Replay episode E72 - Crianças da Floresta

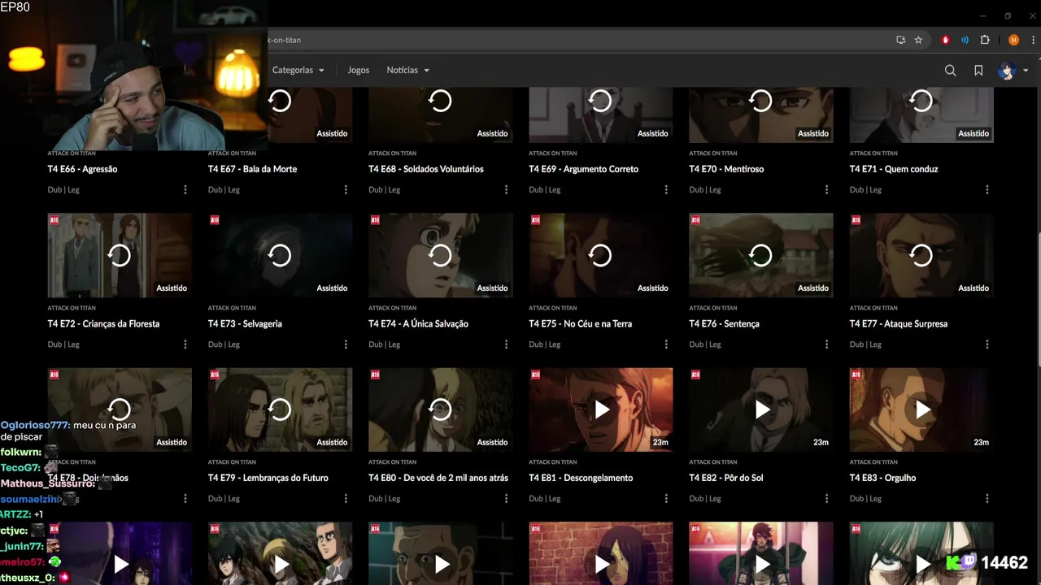[x=120, y=255]
